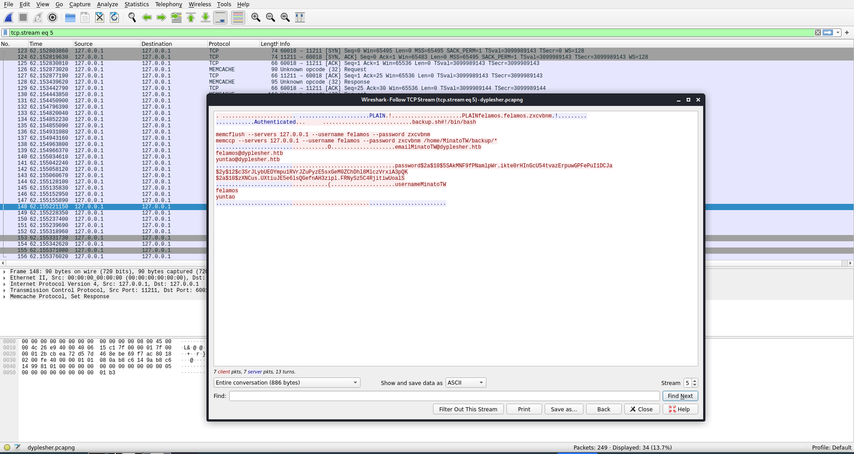This screenshot has width=854, height=454.
Task: Click the horizontal scrollbar left arrow
Action: tap(3, 263)
